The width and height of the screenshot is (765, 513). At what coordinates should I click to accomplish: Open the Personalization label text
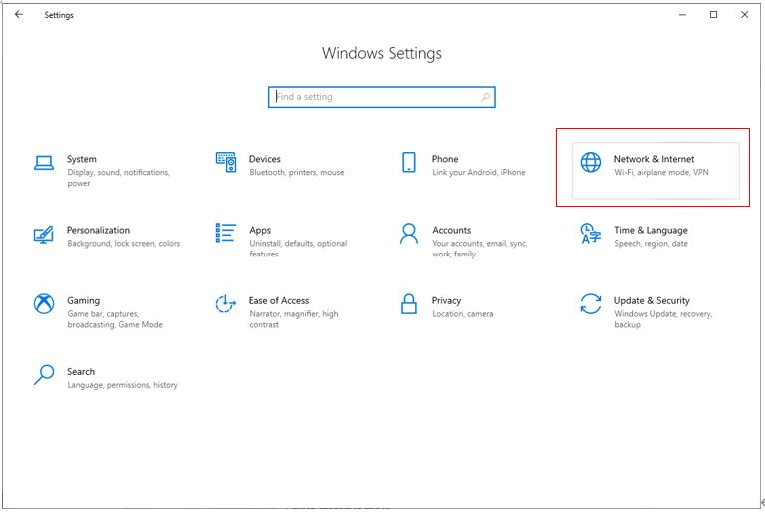[x=98, y=230]
